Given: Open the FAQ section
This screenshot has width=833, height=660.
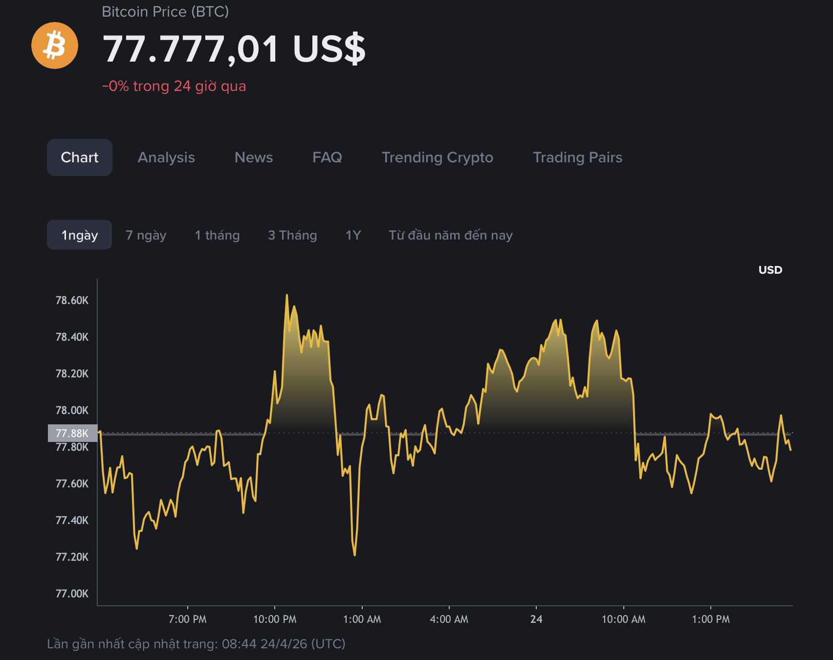Looking at the screenshot, I should click(x=327, y=157).
